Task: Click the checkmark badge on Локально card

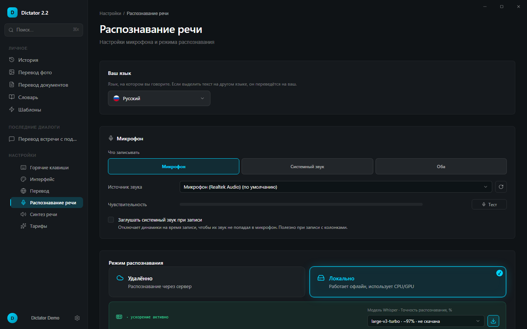Action: [x=499, y=273]
